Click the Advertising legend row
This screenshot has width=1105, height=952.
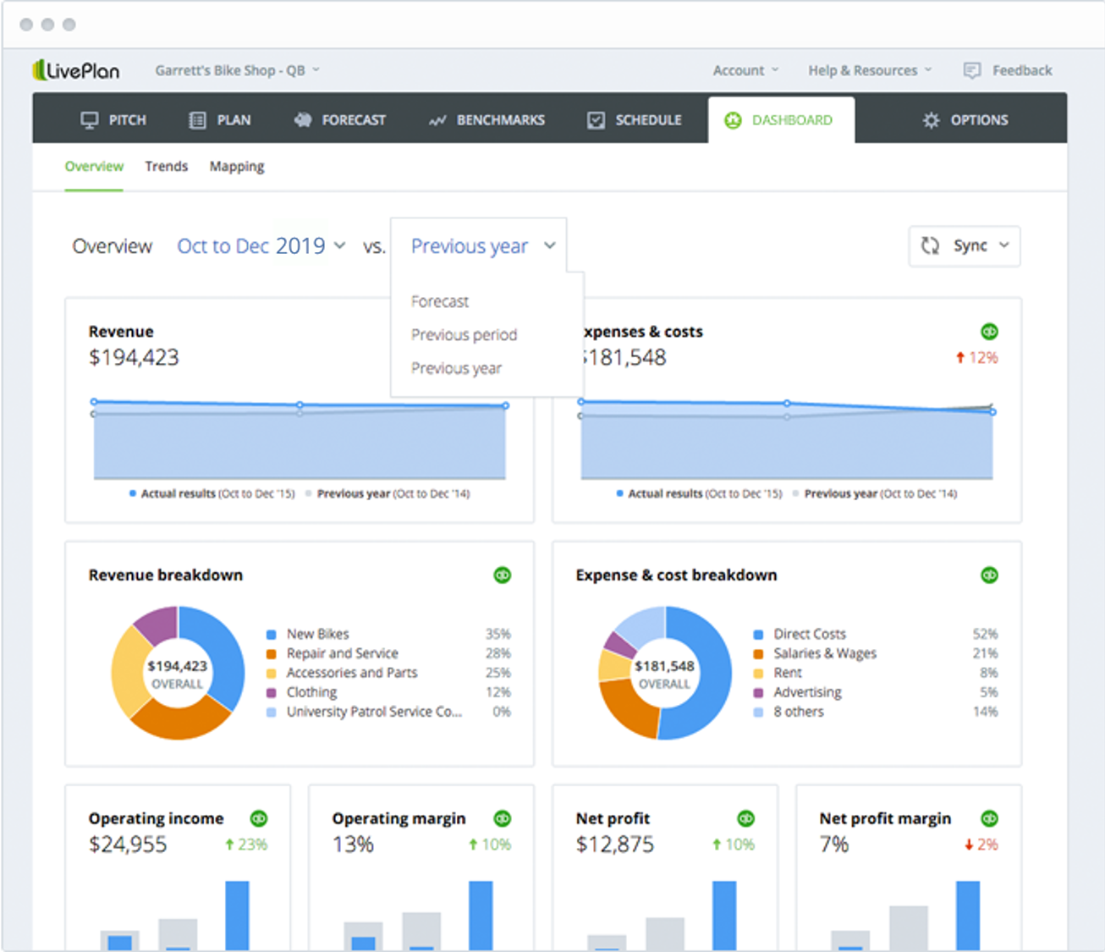click(876, 692)
